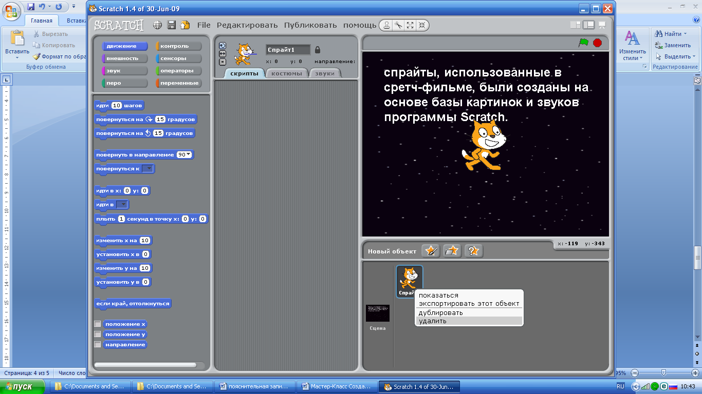Open the File menu in Scratch
The height and width of the screenshot is (394, 702).
tap(204, 25)
